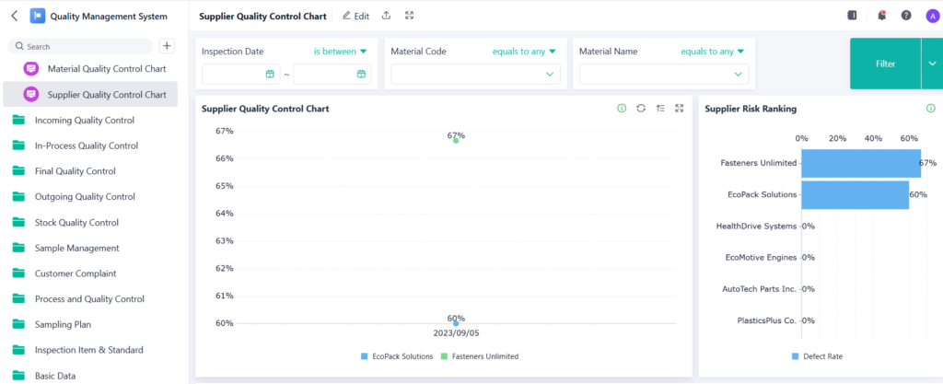Toggle Fasteners Unlimited legend series
The image size is (943, 384).
[479, 356]
